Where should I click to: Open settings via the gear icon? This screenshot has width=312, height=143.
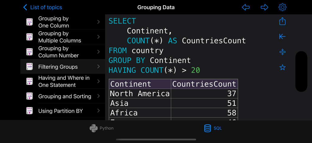click(282, 8)
